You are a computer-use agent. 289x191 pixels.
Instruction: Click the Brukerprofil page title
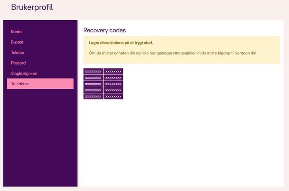pyautogui.click(x=32, y=7)
